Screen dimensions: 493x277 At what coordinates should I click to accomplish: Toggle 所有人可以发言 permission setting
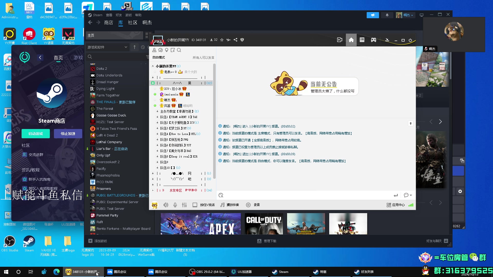pos(204,57)
